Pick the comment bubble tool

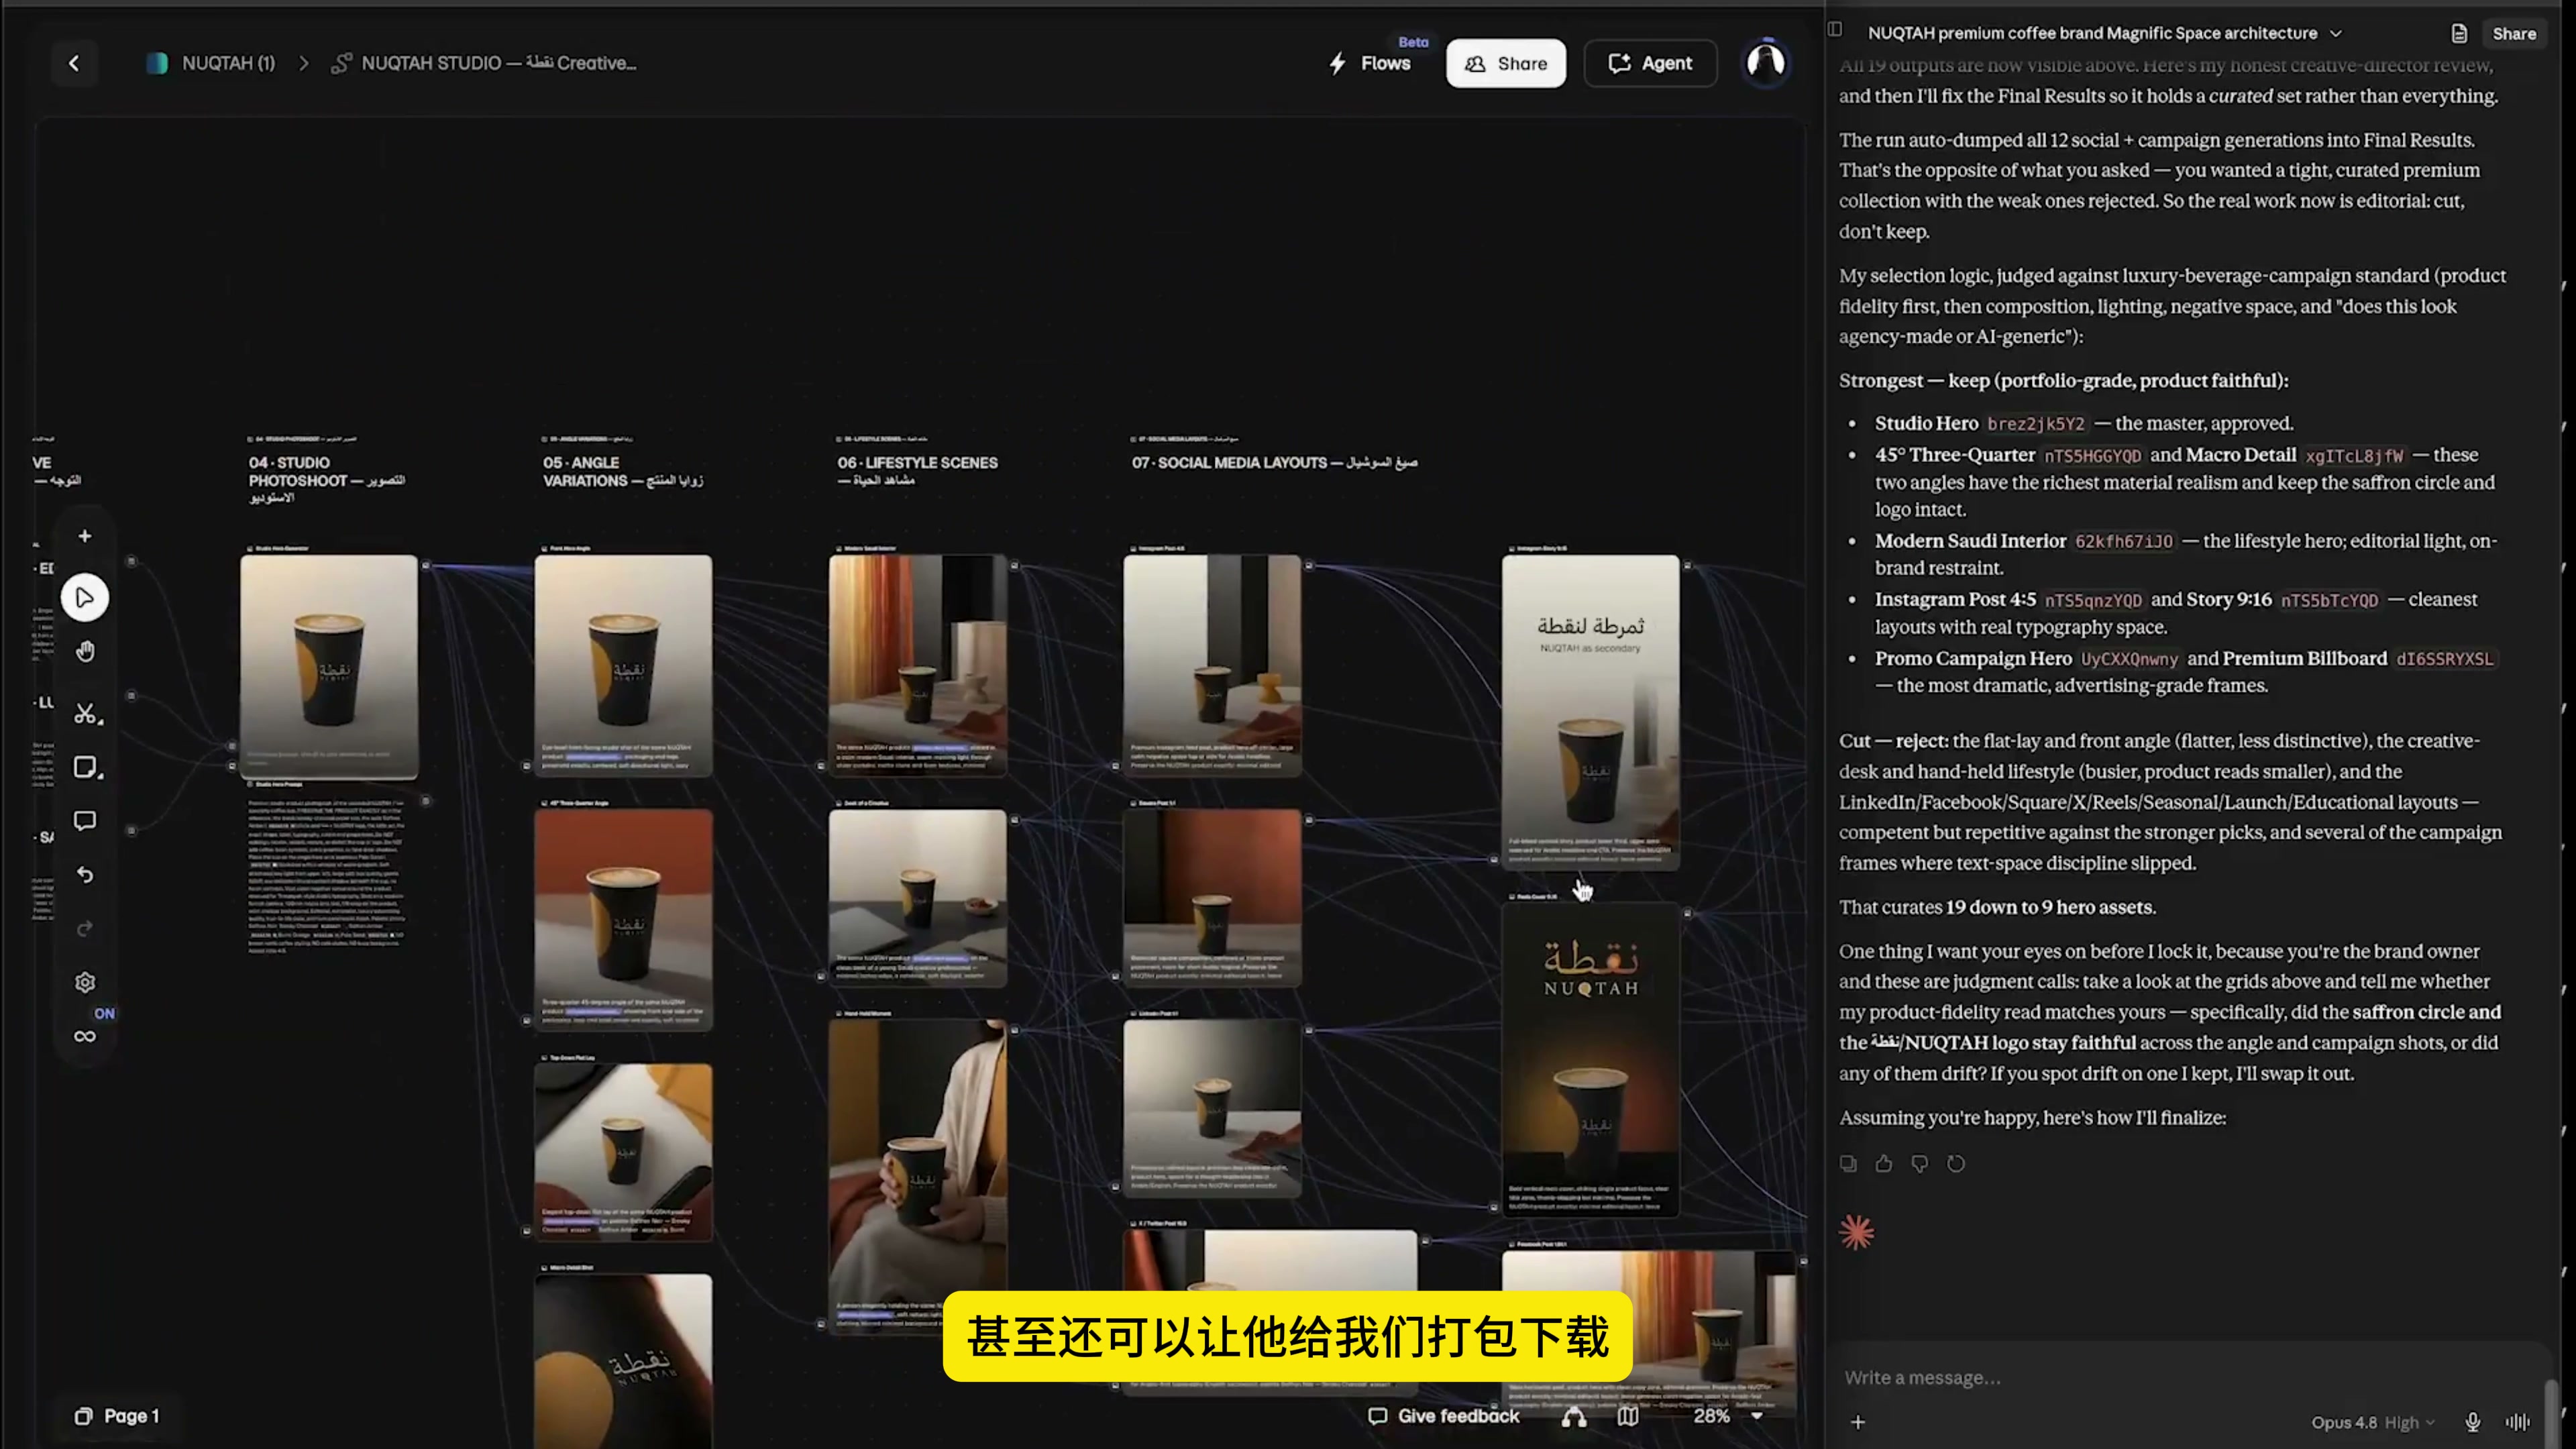click(85, 821)
